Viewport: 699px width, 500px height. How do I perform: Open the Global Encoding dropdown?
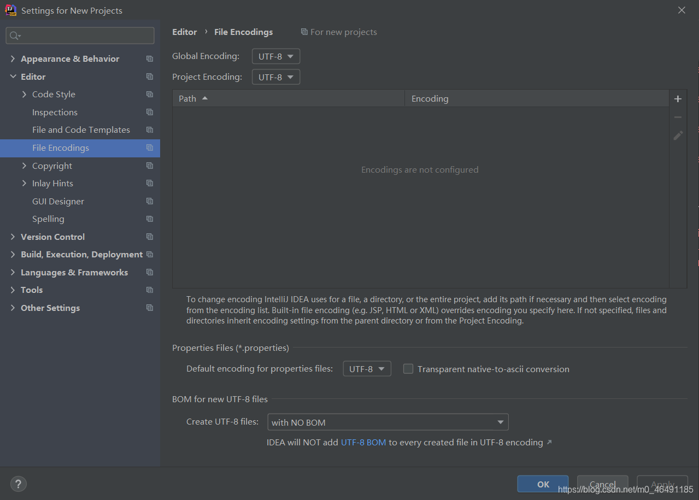[x=276, y=56]
